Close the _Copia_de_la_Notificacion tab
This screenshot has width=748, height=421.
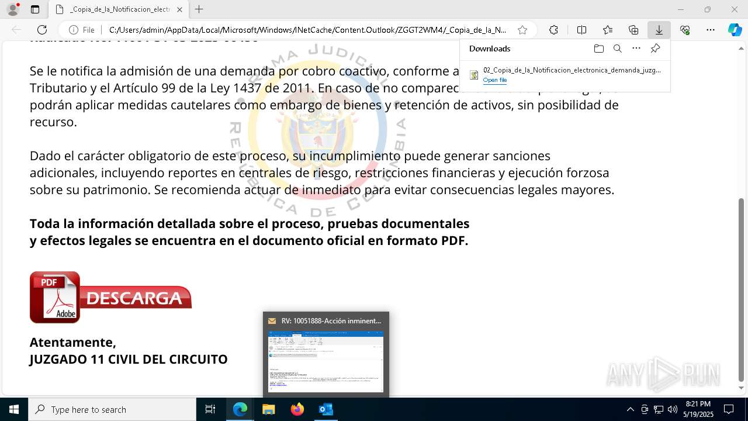[179, 9]
